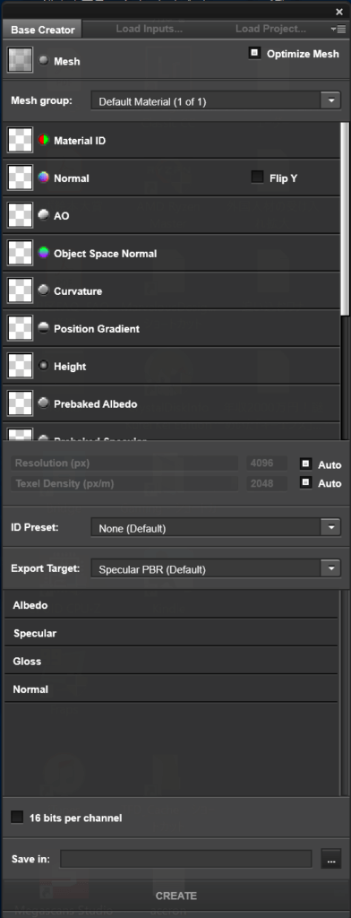This screenshot has width=351, height=918.
Task: Click the Object Space Normal sphere icon
Action: tap(43, 254)
